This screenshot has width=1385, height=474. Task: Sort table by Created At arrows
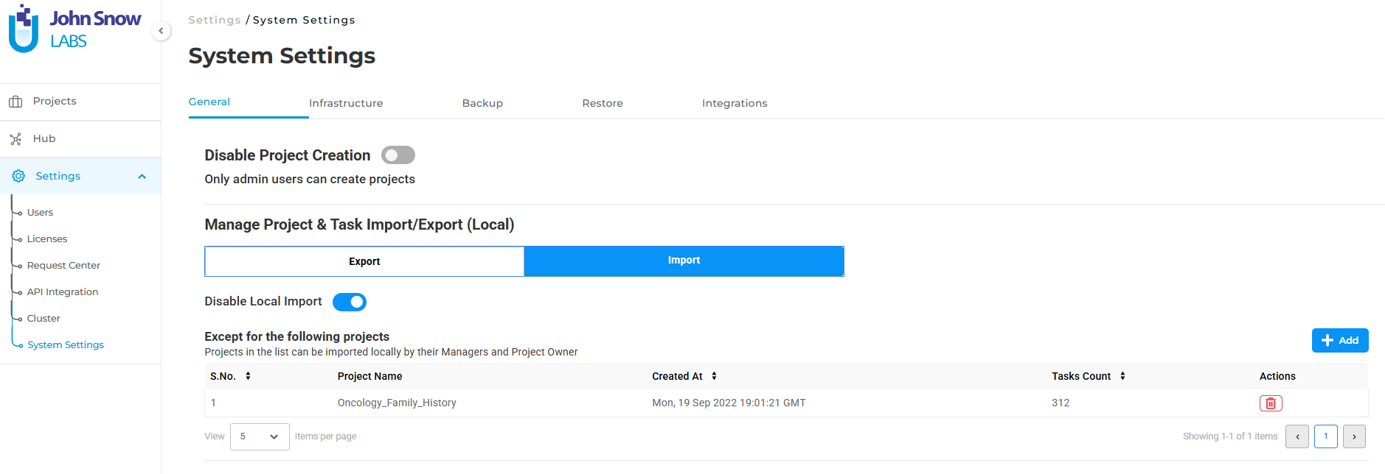714,376
